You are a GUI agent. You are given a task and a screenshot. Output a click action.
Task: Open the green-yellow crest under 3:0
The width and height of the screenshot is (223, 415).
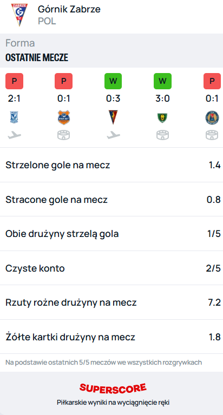click(x=162, y=118)
